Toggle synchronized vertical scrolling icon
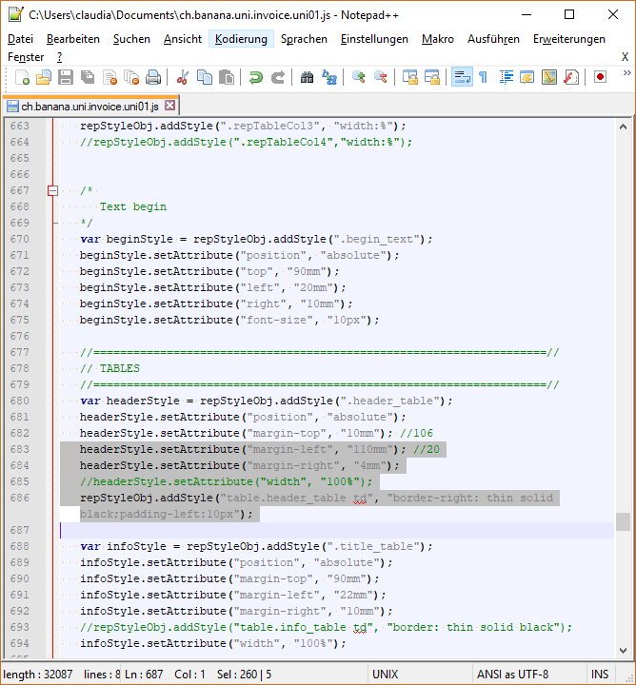The image size is (636, 685). point(410,77)
